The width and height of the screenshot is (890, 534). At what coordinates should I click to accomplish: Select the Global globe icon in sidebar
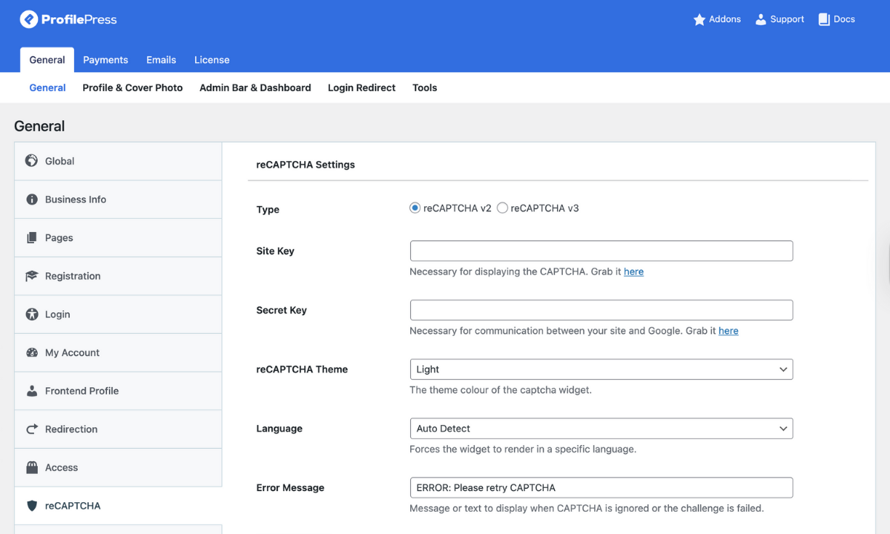(32, 161)
